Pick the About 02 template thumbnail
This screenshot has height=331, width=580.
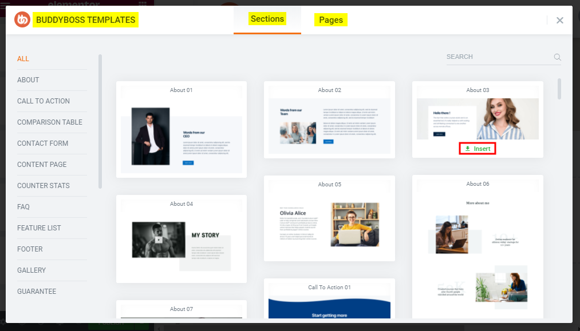coord(329,125)
